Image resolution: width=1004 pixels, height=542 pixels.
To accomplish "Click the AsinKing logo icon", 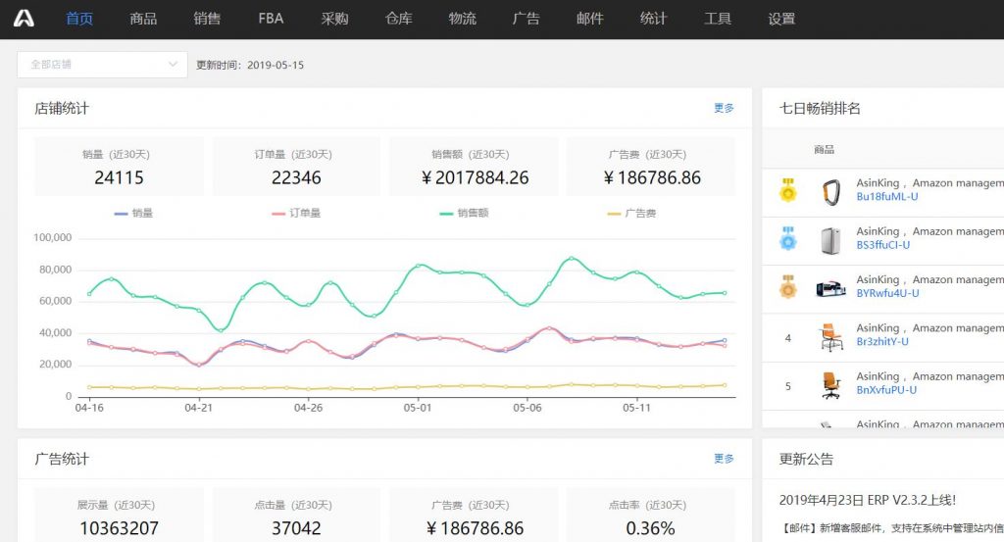I will pyautogui.click(x=24, y=19).
